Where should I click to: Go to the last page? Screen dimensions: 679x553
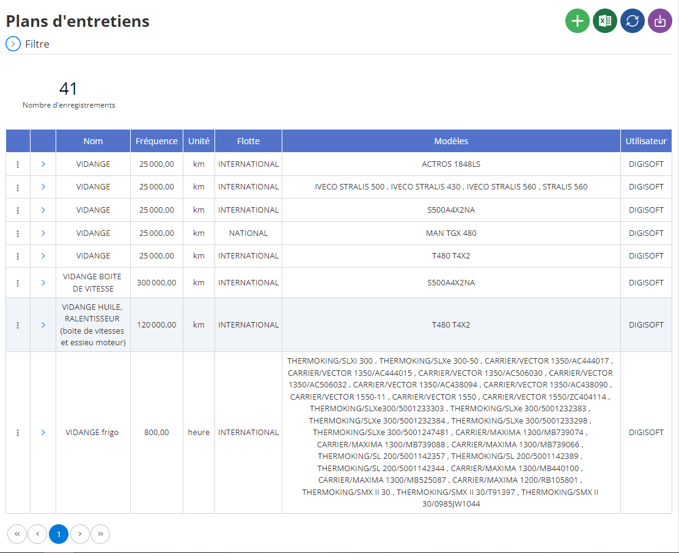pyautogui.click(x=100, y=534)
